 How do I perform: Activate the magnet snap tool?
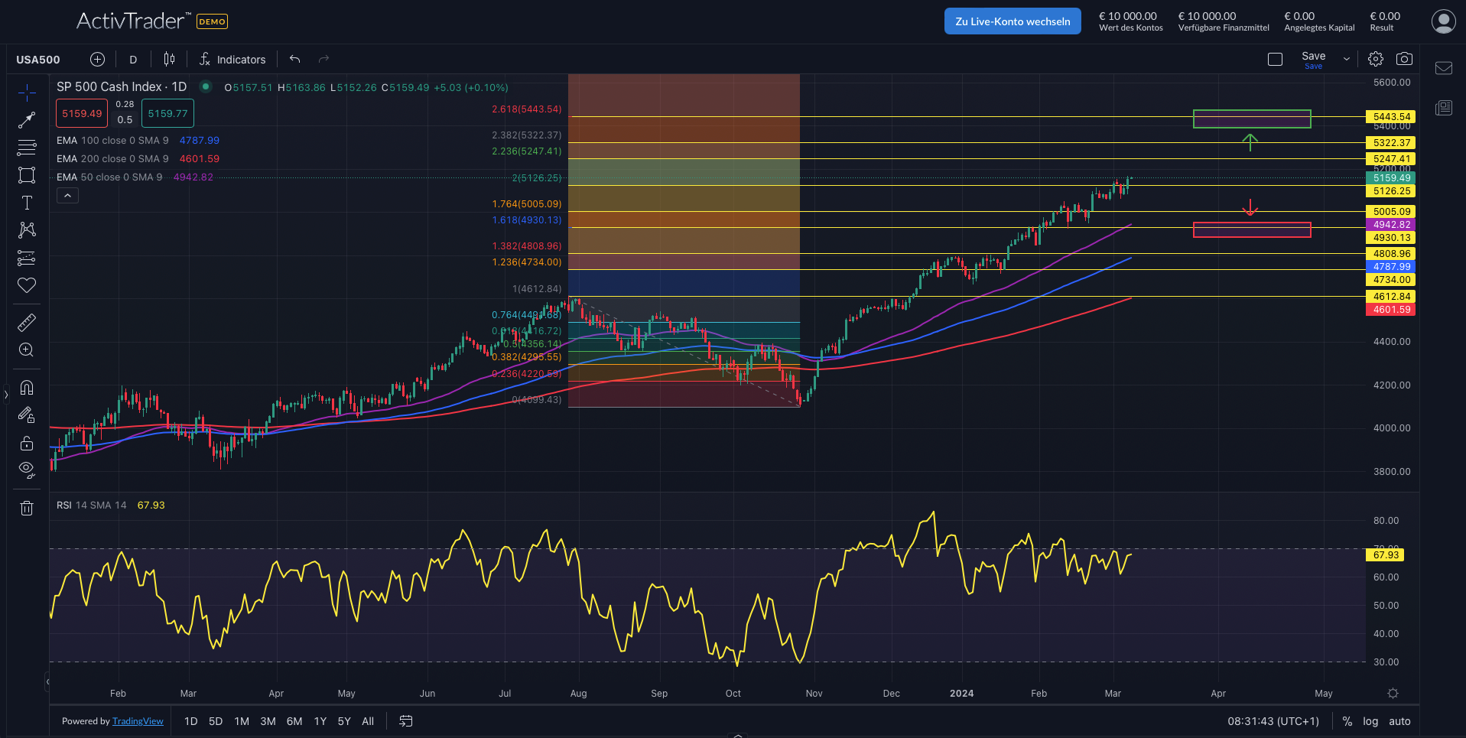27,388
